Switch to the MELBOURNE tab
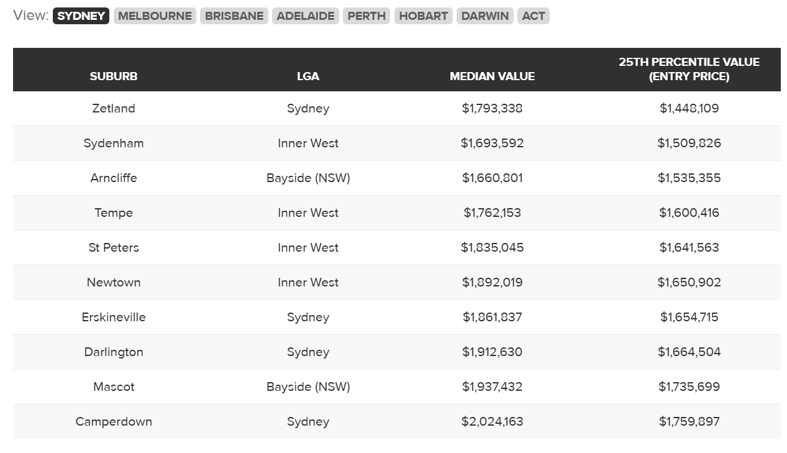Image resolution: width=787 pixels, height=453 pixels. (x=155, y=16)
